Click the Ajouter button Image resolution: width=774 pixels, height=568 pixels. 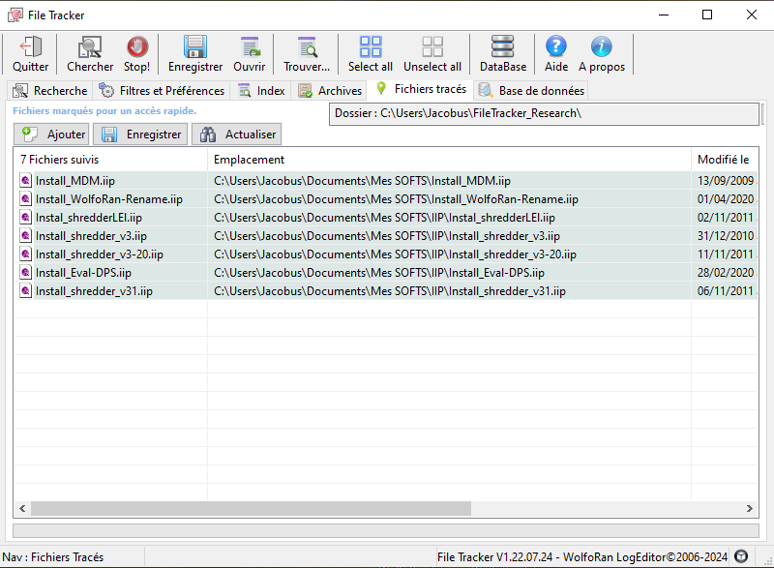click(x=52, y=135)
